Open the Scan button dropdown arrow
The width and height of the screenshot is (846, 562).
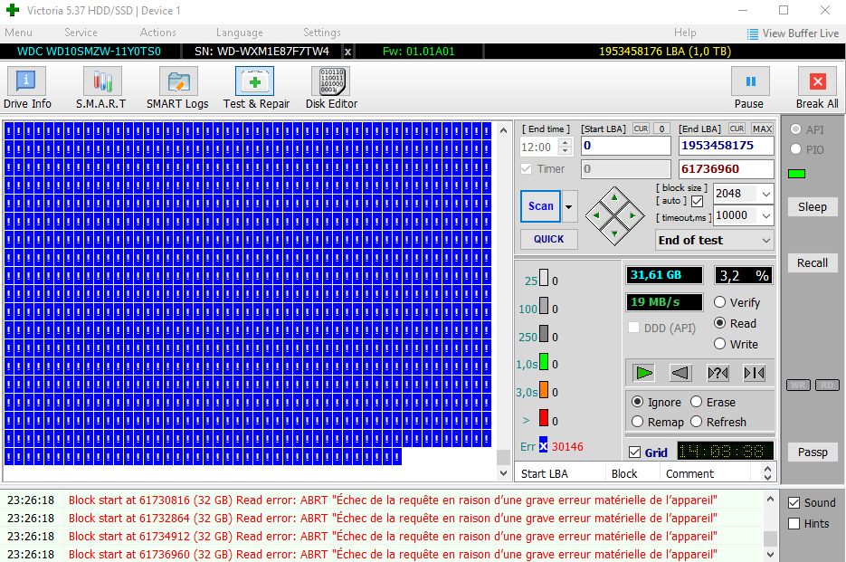[x=569, y=206]
